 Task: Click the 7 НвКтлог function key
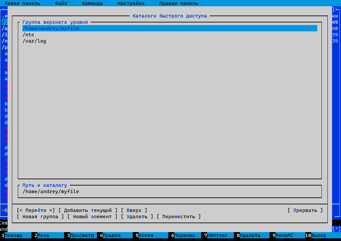[x=219, y=235]
